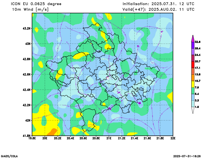Image resolution: width=205 pixels, height=158 pixels.
Task: Click the 21.2E longitude label
Action: click(122, 138)
